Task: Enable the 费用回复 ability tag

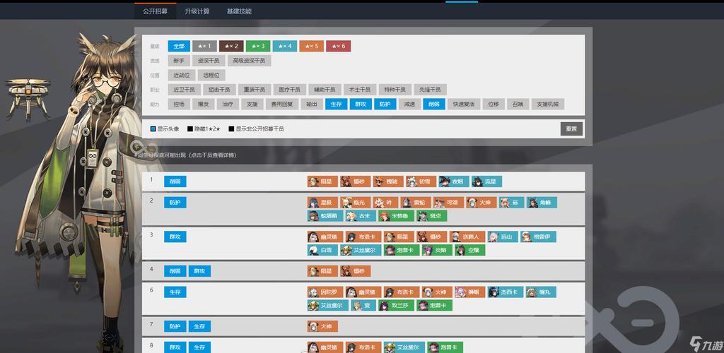Action: 282,104
